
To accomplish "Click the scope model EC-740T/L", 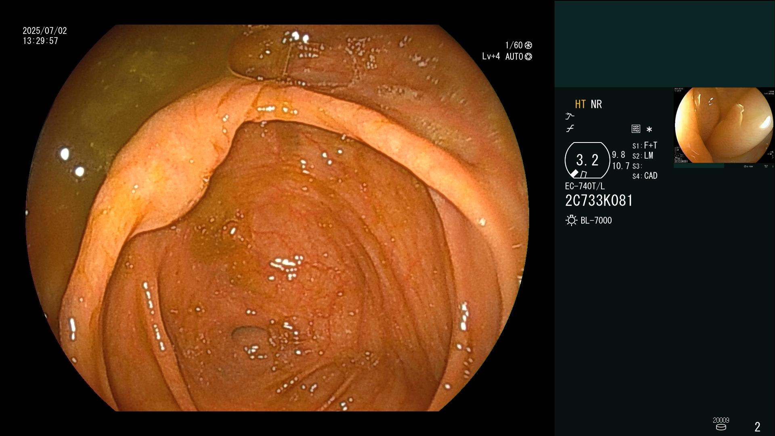I will pos(585,186).
